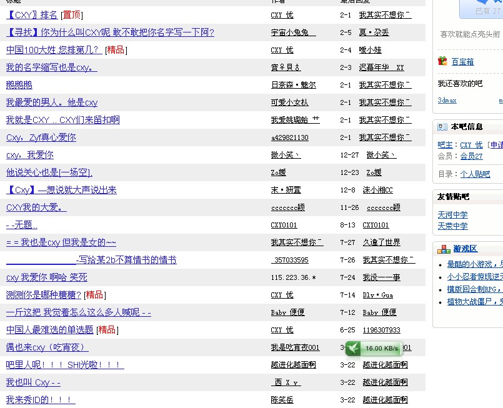
Task: Click the 百宝箱 gift box icon
Action: point(442,61)
